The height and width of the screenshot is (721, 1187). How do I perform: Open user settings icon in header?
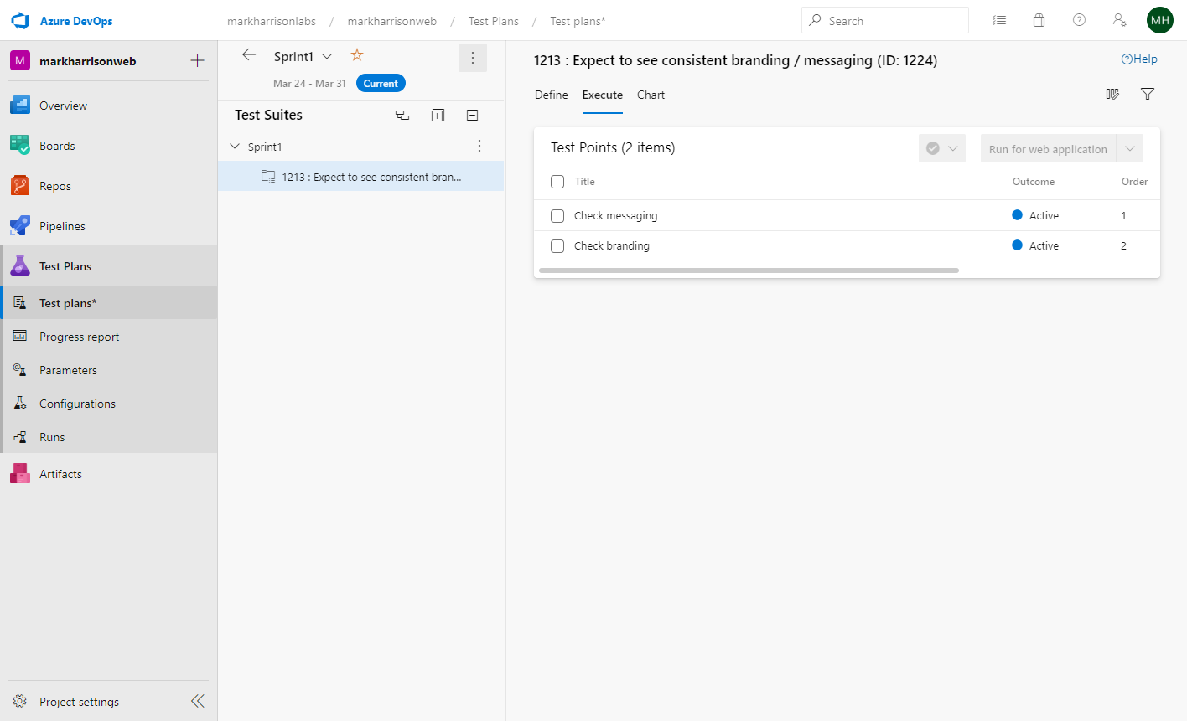[x=1119, y=21]
